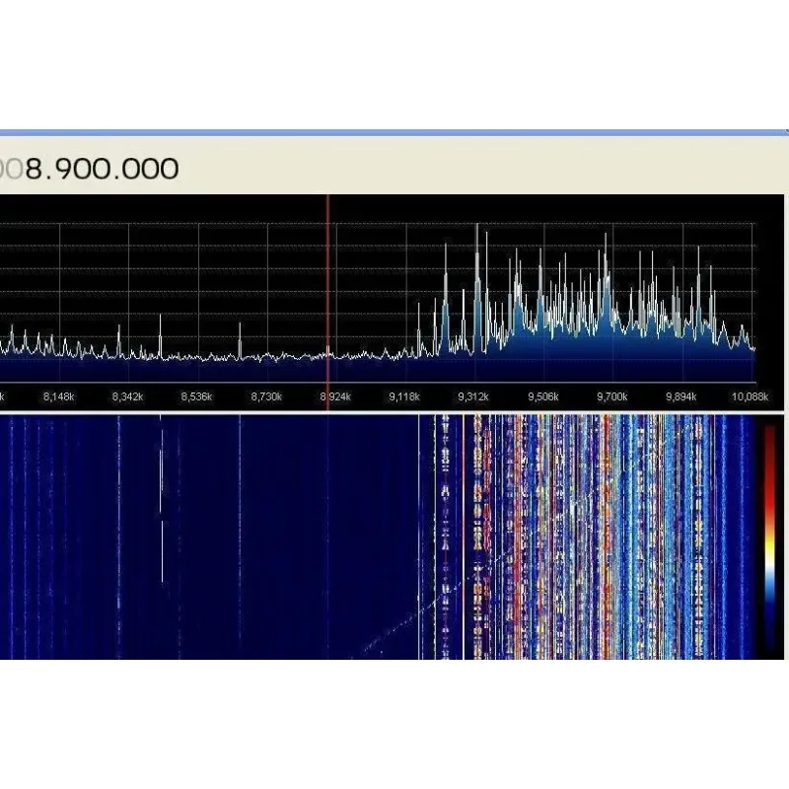Click the 9,312k label on the frequency axis
This screenshot has width=789, height=789.
coord(473,397)
